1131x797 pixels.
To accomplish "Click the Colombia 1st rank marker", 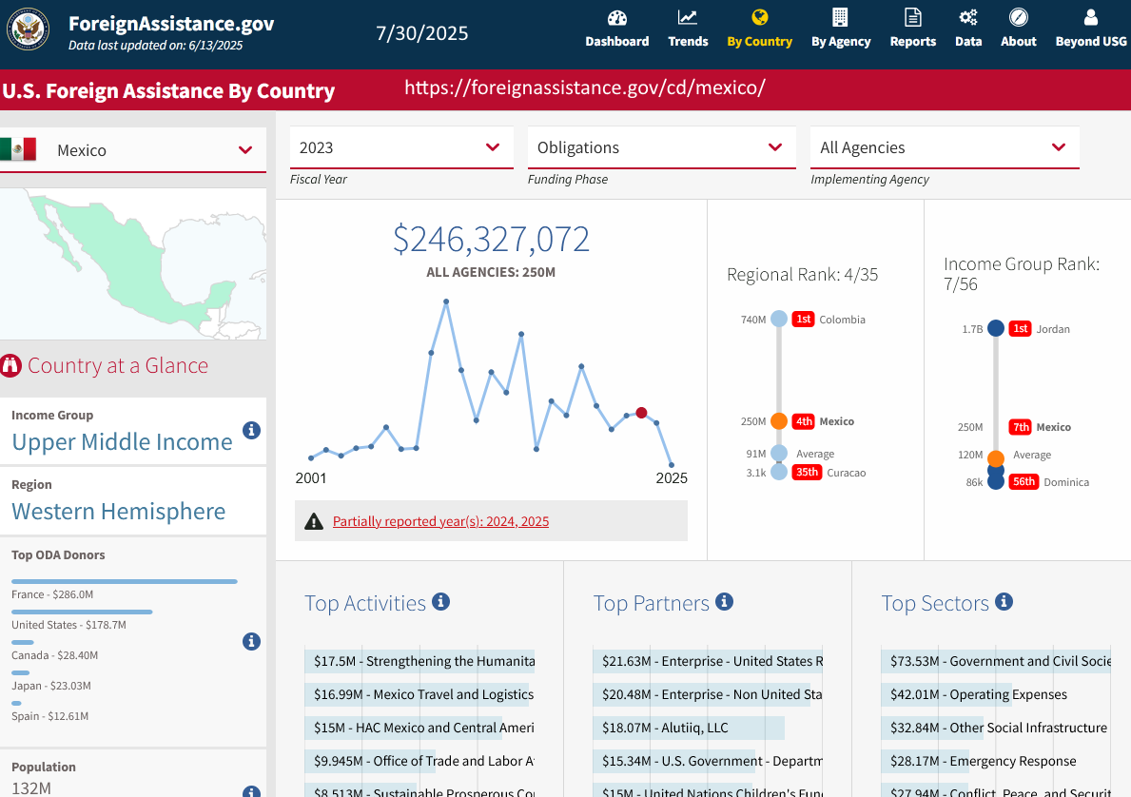I will click(779, 319).
